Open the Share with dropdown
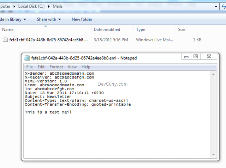Viewport: 226px width, 168px height. 49,19
